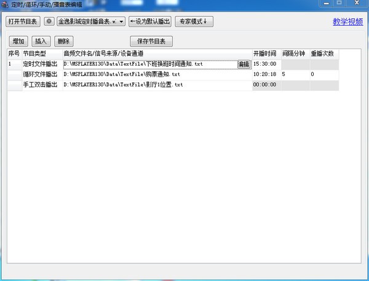The image size is (369, 281).
Task: Select interval value 5 in 循环文件播出 row
Action: pyautogui.click(x=296, y=74)
